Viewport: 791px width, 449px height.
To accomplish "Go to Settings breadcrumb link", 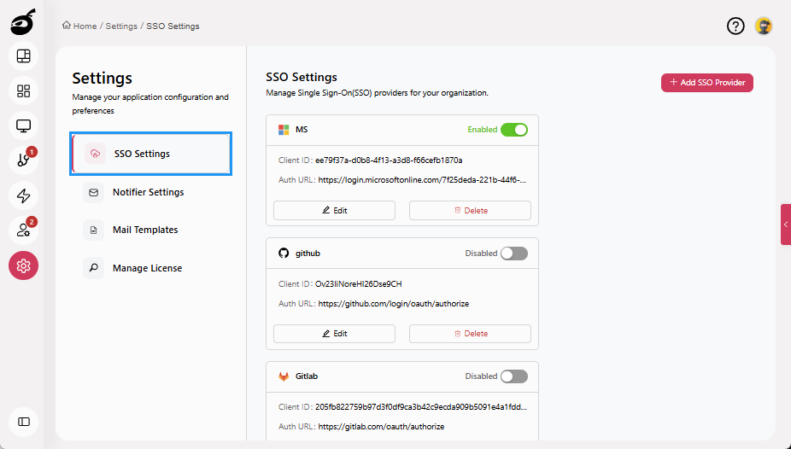I will tap(121, 26).
